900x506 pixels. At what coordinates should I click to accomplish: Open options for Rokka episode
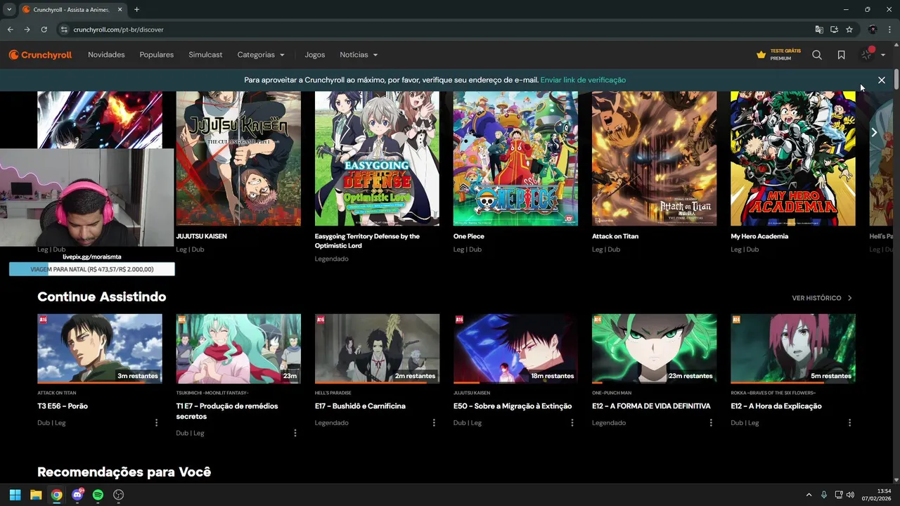coord(849,422)
